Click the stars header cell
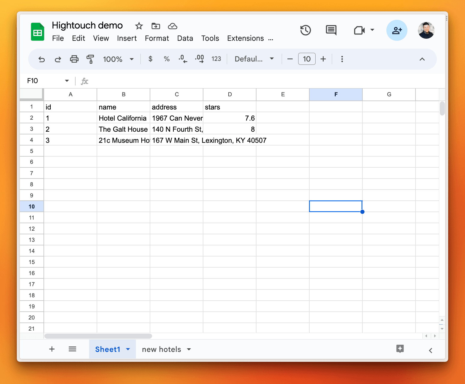This screenshot has width=465, height=384. tap(230, 107)
